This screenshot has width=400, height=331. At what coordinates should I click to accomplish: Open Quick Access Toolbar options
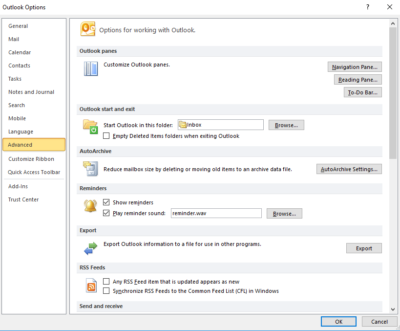coord(34,173)
